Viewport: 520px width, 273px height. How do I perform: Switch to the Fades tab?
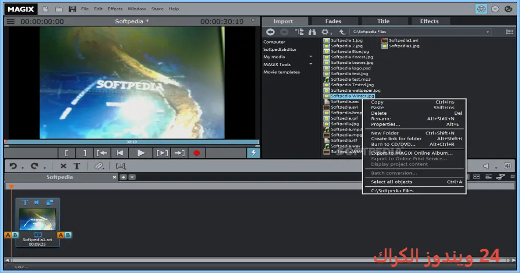pyautogui.click(x=333, y=21)
